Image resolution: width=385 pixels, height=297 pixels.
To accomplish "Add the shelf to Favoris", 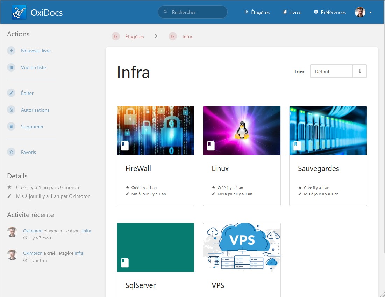I will [28, 152].
